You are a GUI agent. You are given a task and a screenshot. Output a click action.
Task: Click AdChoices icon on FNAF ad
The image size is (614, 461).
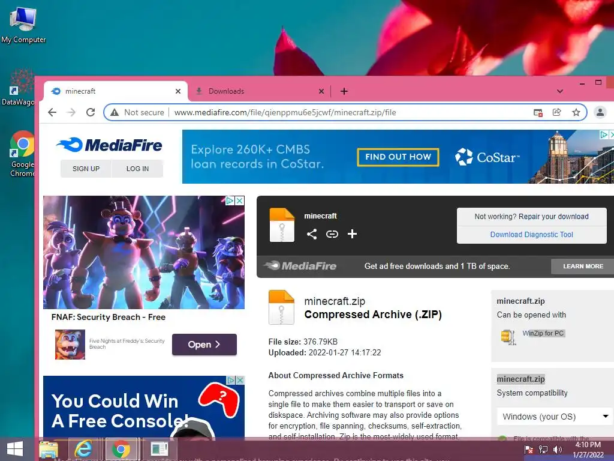tap(230, 200)
